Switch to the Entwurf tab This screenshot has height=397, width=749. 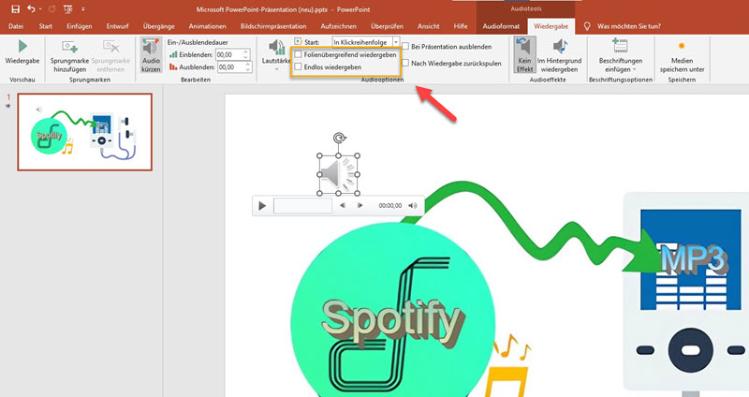coord(118,26)
